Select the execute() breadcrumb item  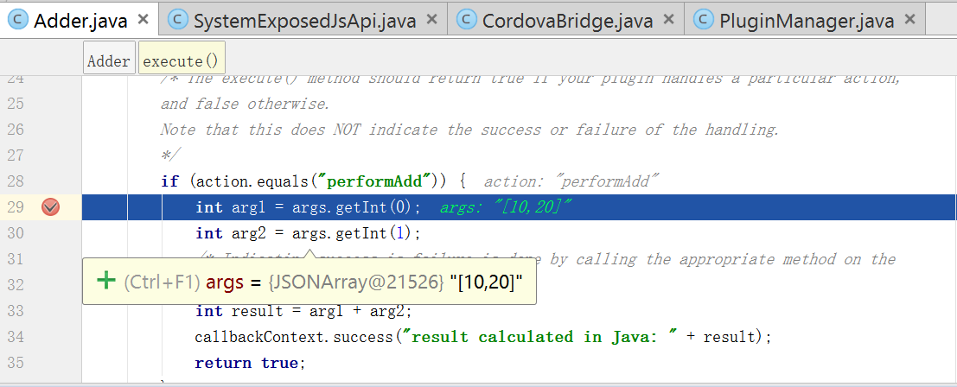click(182, 61)
